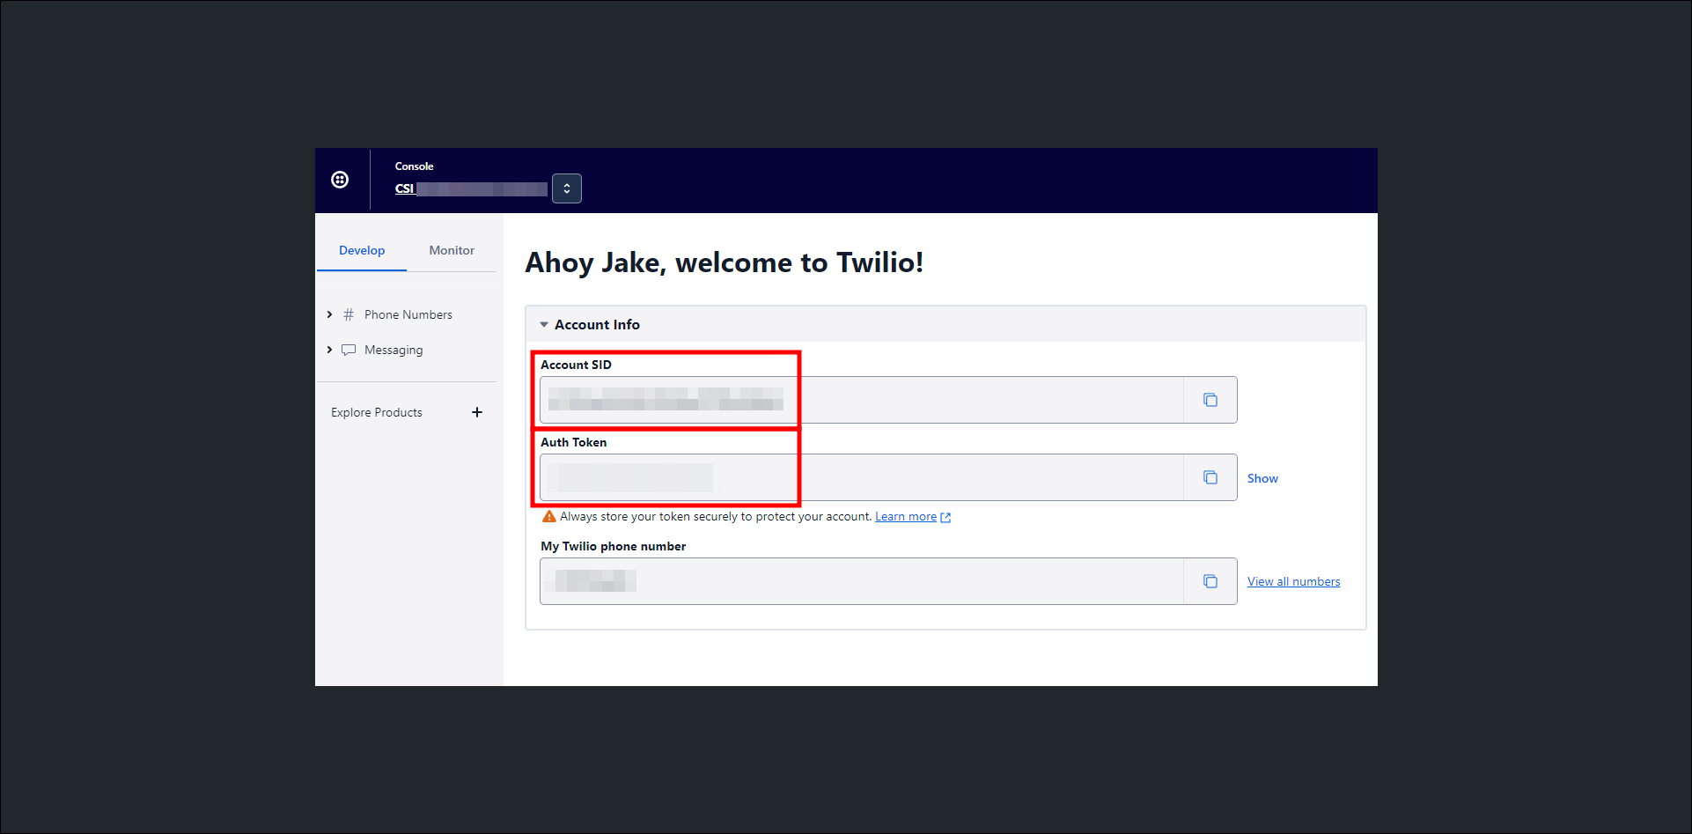This screenshot has width=1692, height=834.
Task: Click the Twilio logo icon
Action: (x=340, y=180)
